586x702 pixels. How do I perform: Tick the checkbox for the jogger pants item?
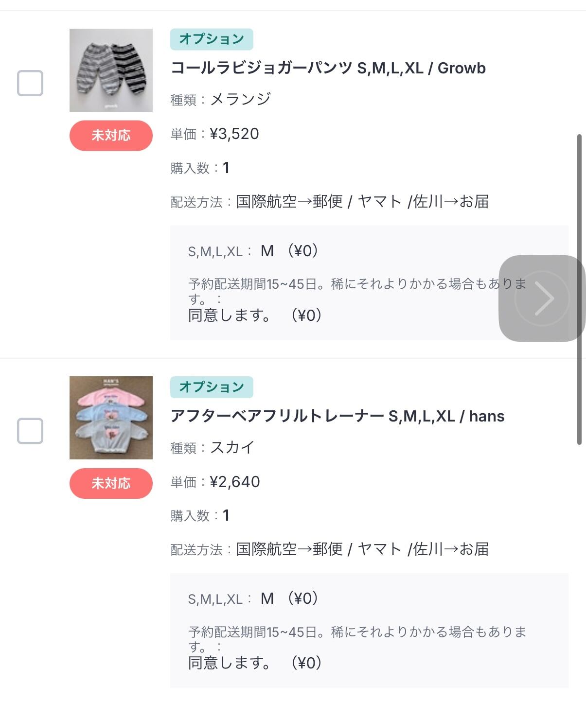click(x=30, y=83)
